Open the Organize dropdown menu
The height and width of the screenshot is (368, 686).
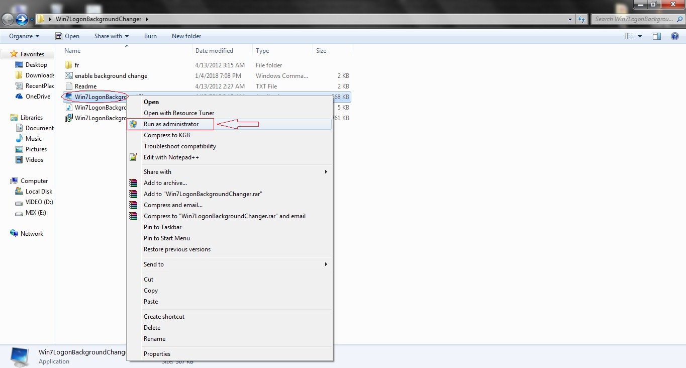point(24,36)
